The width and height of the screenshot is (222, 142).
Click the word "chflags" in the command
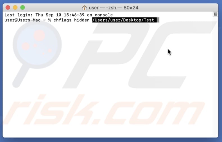[62, 20]
